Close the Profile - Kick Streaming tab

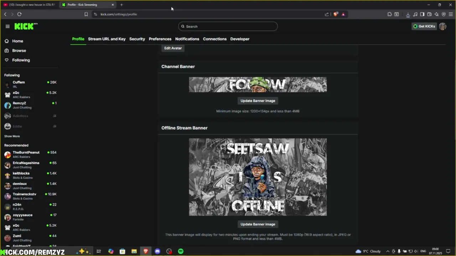pyautogui.click(x=113, y=5)
